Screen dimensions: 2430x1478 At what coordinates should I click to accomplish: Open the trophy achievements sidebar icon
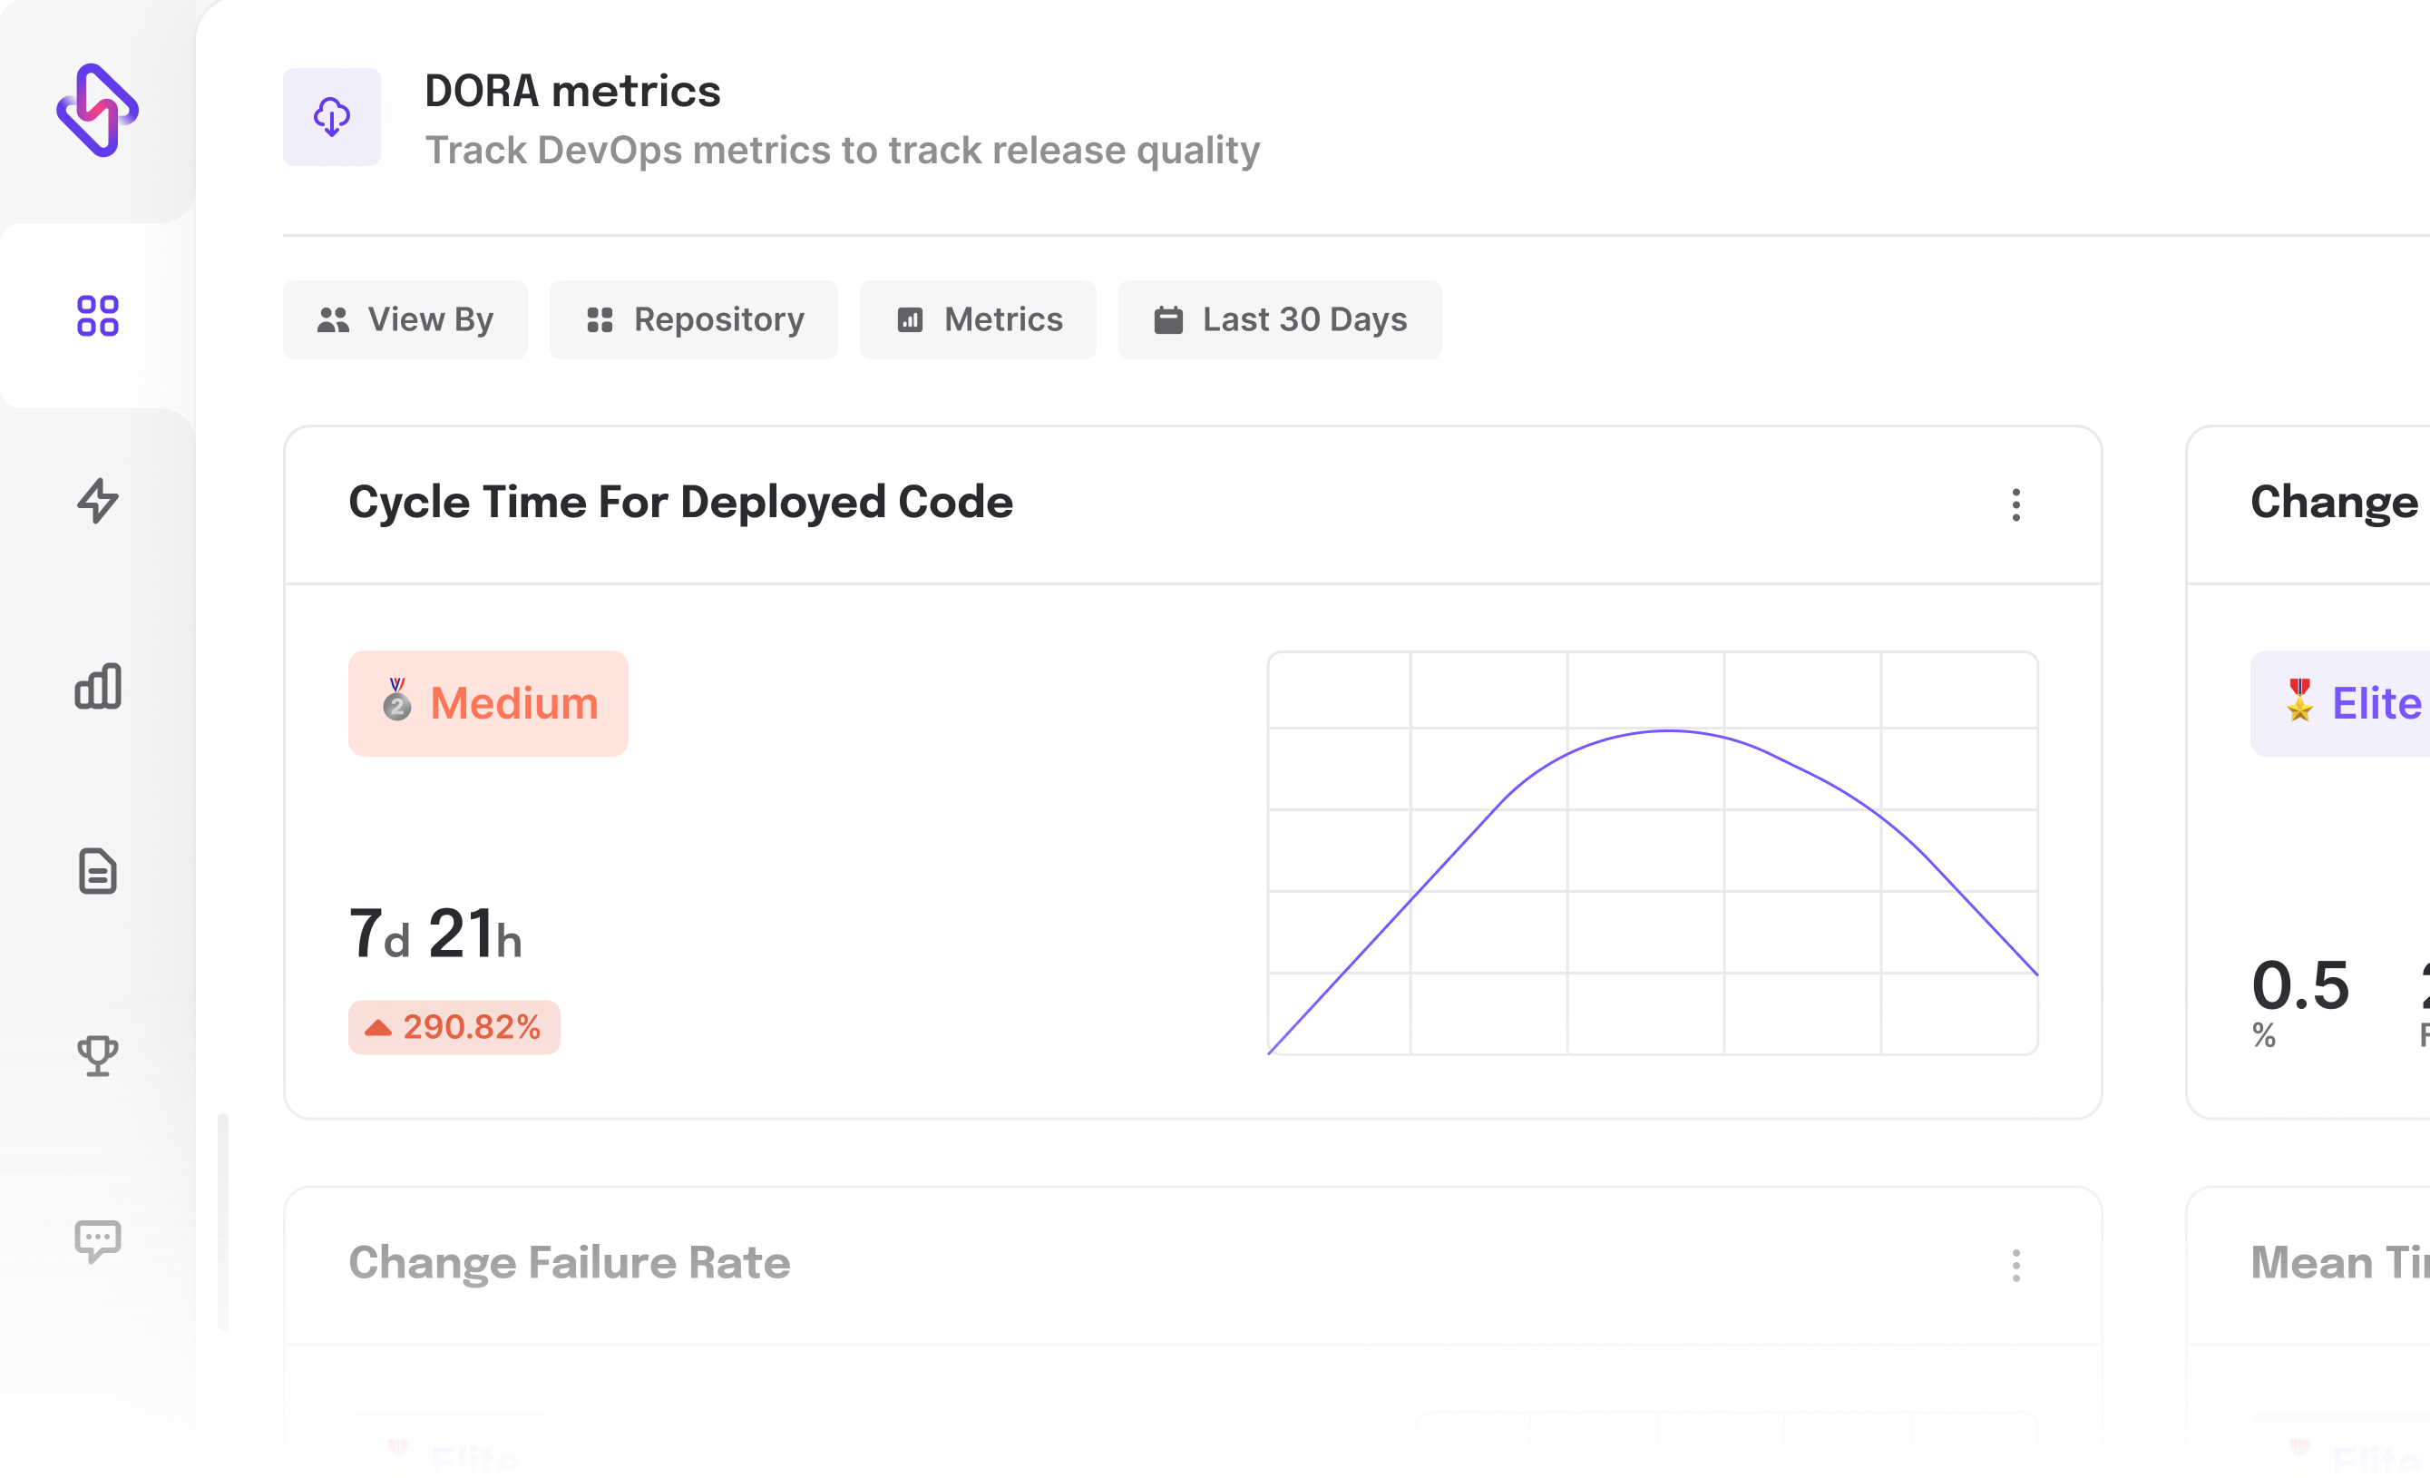point(97,1056)
